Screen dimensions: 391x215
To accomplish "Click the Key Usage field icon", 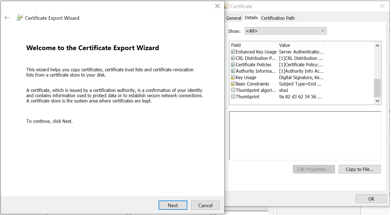I will point(233,77).
